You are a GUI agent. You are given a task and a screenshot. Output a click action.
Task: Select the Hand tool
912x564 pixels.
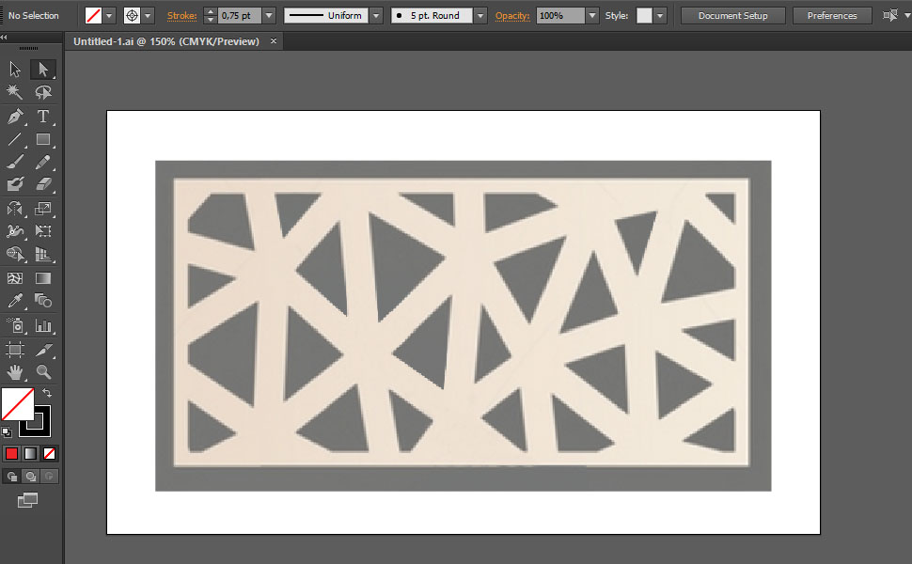click(x=14, y=371)
